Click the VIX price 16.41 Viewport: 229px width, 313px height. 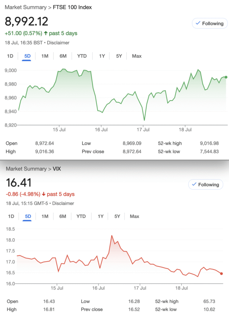coord(19,183)
